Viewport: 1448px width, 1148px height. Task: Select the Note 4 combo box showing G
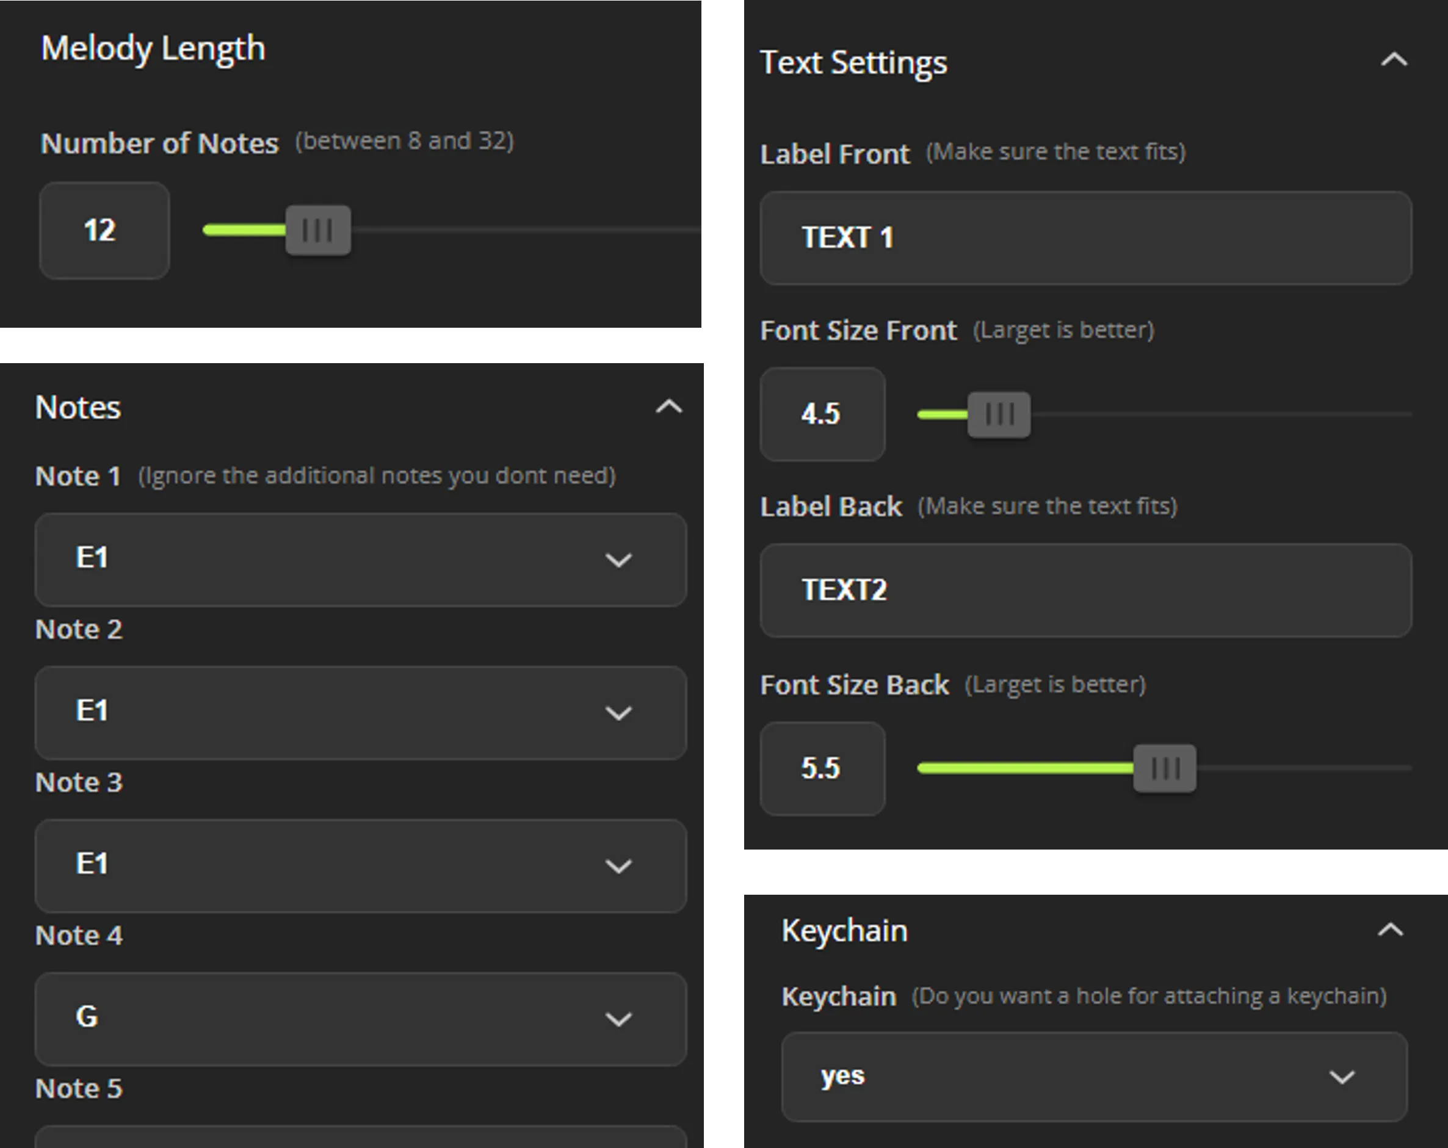(x=361, y=1019)
